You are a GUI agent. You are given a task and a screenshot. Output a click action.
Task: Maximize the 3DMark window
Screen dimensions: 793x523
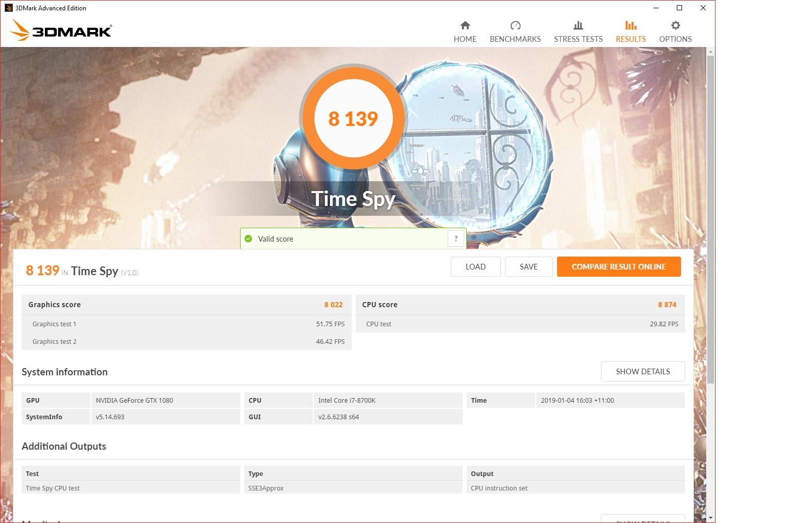(679, 8)
